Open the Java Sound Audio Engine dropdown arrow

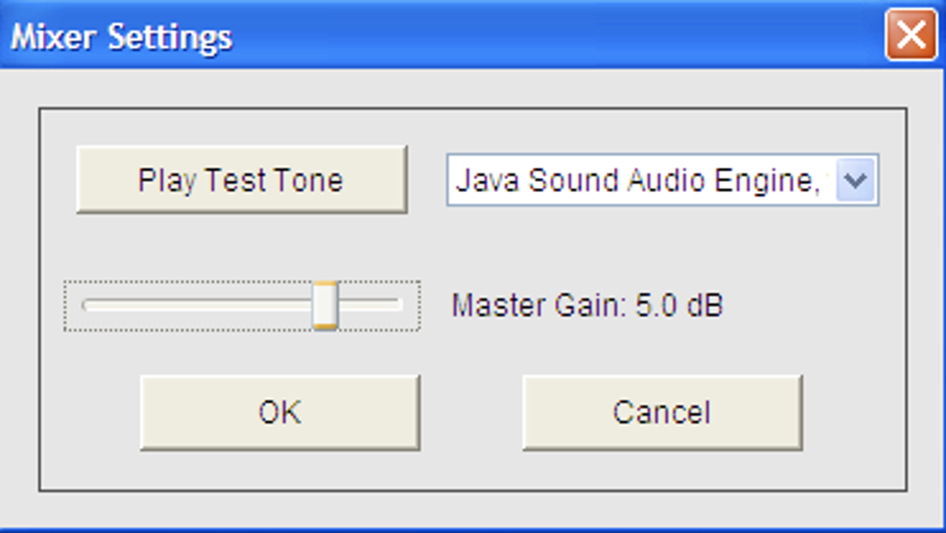(855, 180)
